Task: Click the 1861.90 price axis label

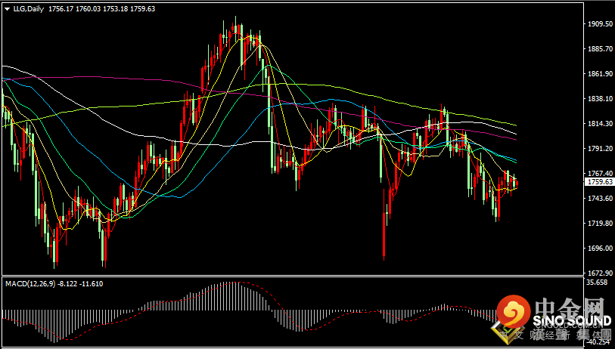Action: (601, 73)
